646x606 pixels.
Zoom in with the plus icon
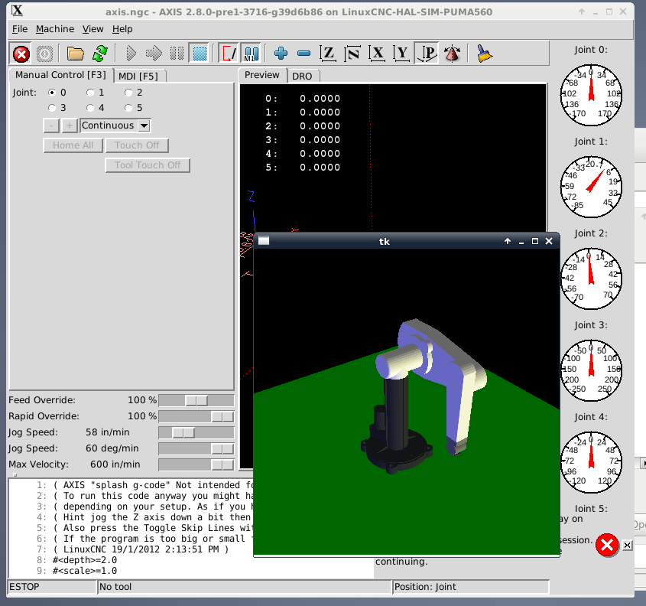[281, 54]
